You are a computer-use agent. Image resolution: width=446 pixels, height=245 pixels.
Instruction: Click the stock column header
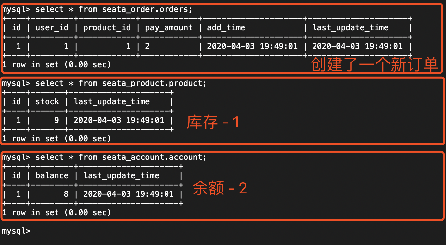click(47, 102)
